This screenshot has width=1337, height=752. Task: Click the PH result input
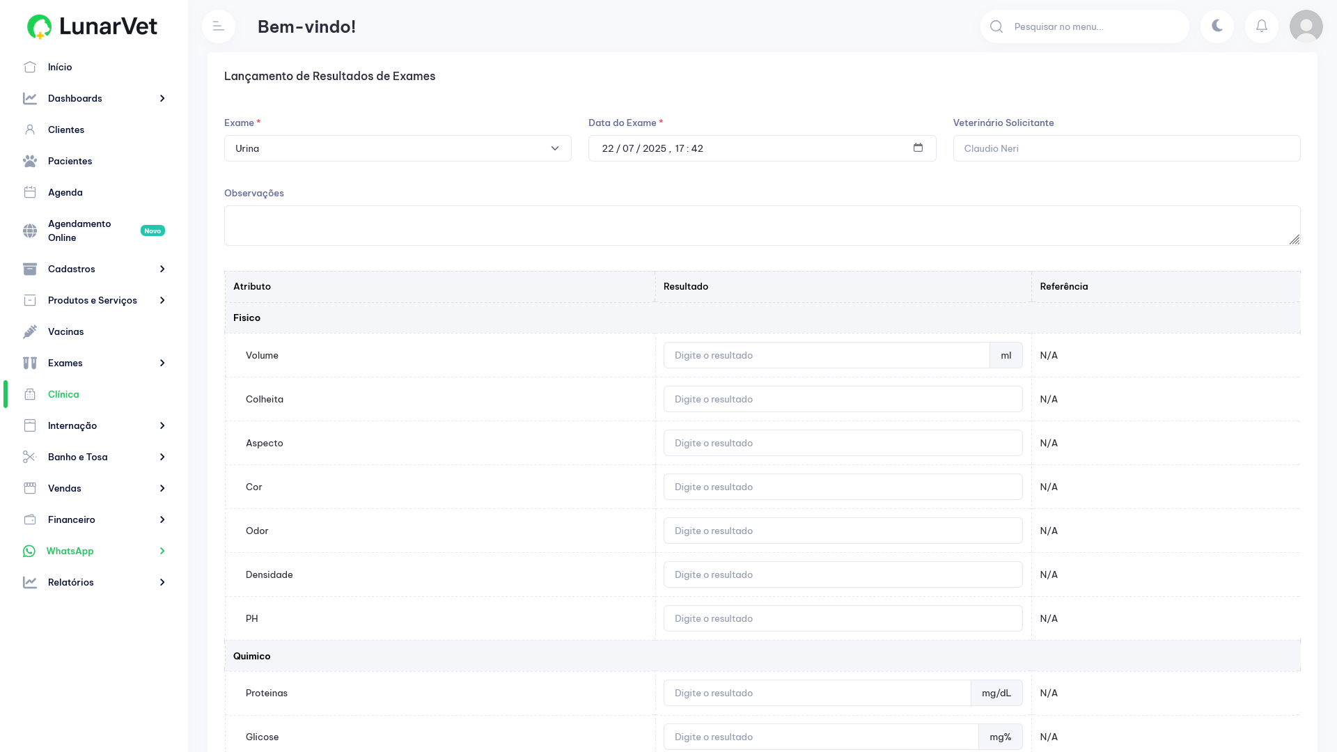(x=843, y=618)
